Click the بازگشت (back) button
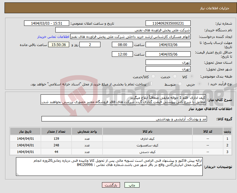The height and width of the screenshot is (193, 237). click(x=111, y=185)
